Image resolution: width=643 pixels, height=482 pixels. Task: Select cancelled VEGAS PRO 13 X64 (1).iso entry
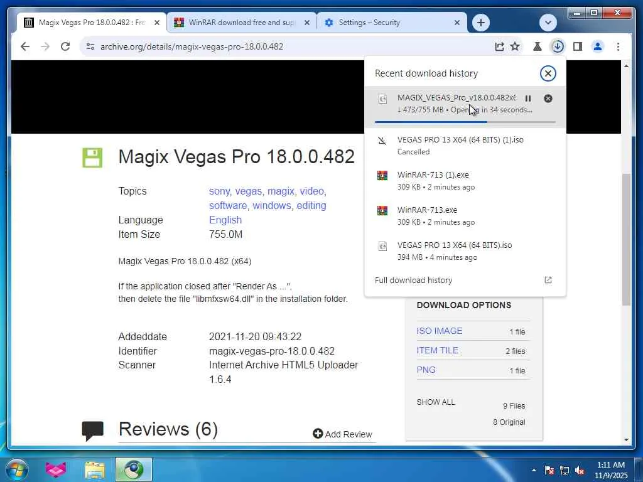465,146
